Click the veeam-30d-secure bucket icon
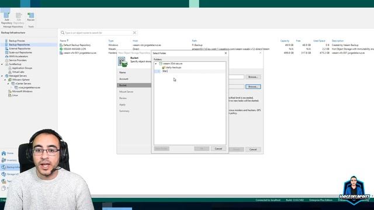The image size is (374, 210). click(161, 64)
